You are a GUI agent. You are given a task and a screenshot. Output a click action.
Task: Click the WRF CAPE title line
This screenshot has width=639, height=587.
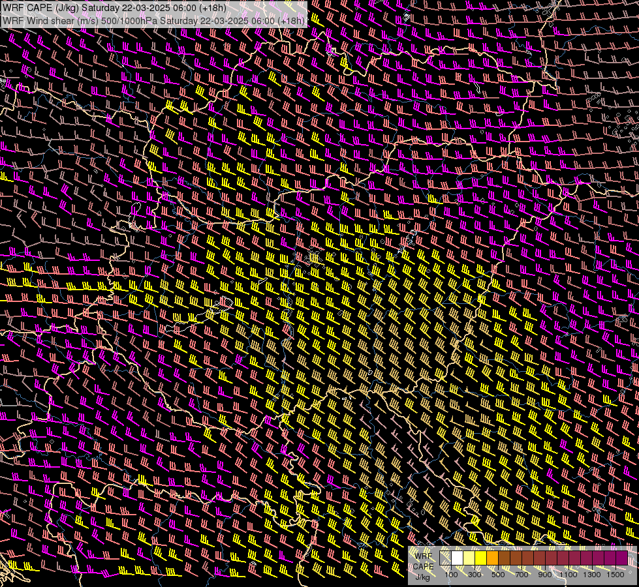[x=114, y=8]
